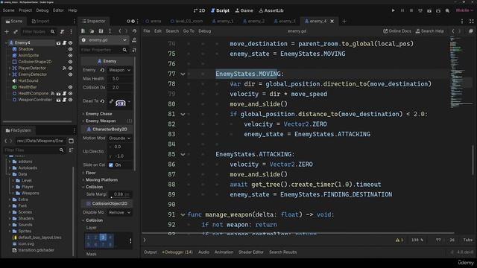Stop the running project
Screen dimensions: 477x268
click(411, 10)
